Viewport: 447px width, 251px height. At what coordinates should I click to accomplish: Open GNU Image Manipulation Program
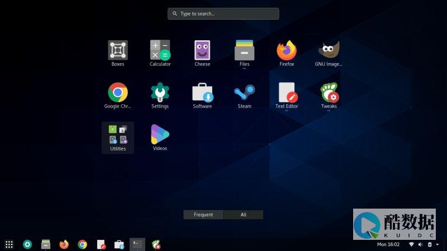click(329, 53)
